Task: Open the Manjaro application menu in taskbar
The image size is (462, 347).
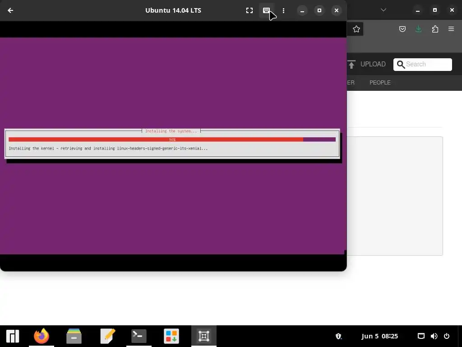Action: pos(13,336)
